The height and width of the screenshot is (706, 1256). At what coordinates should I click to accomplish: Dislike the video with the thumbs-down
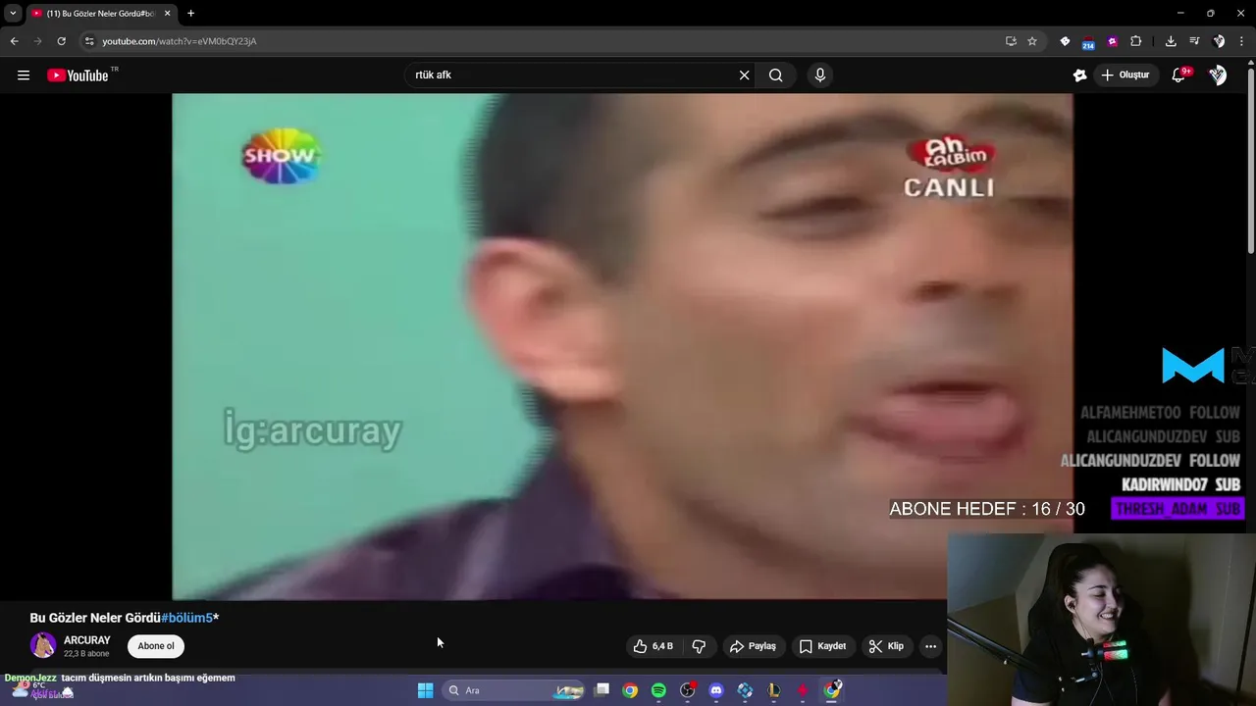[699, 646]
